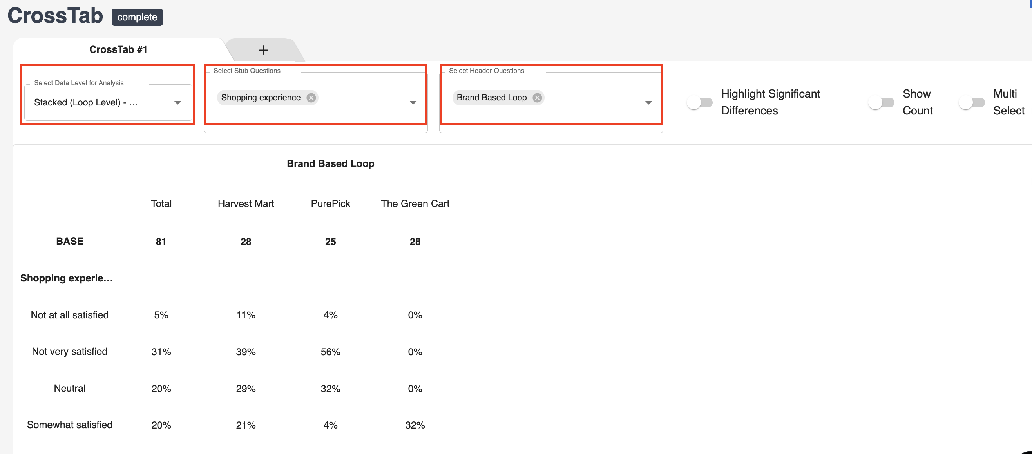Expand the Header Questions dropdown arrow
The height and width of the screenshot is (454, 1032).
[x=648, y=103]
